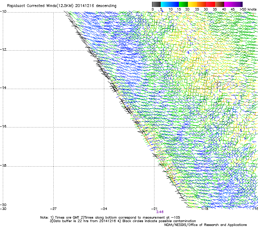Click the cyan-blue 5-15 knots color band

(x=170, y=4)
